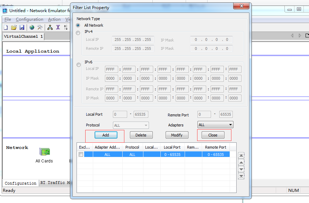Click the hammer and wrench tools icon
The height and width of the screenshot is (203, 309).
pos(40,27)
